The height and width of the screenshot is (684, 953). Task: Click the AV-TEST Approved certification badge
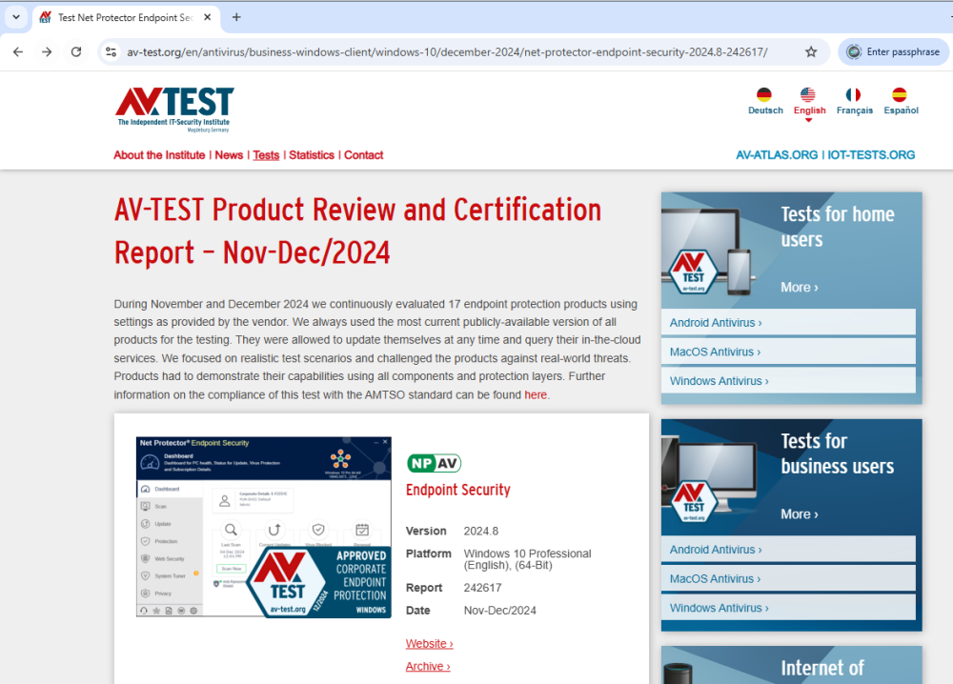coord(319,582)
